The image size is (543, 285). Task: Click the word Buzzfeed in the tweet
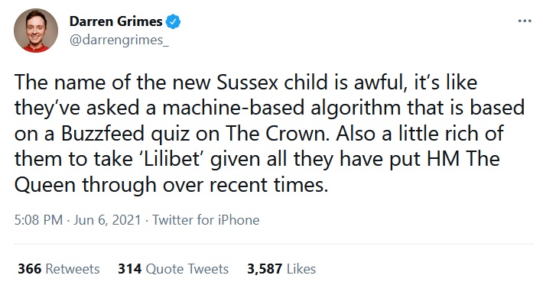[102, 134]
